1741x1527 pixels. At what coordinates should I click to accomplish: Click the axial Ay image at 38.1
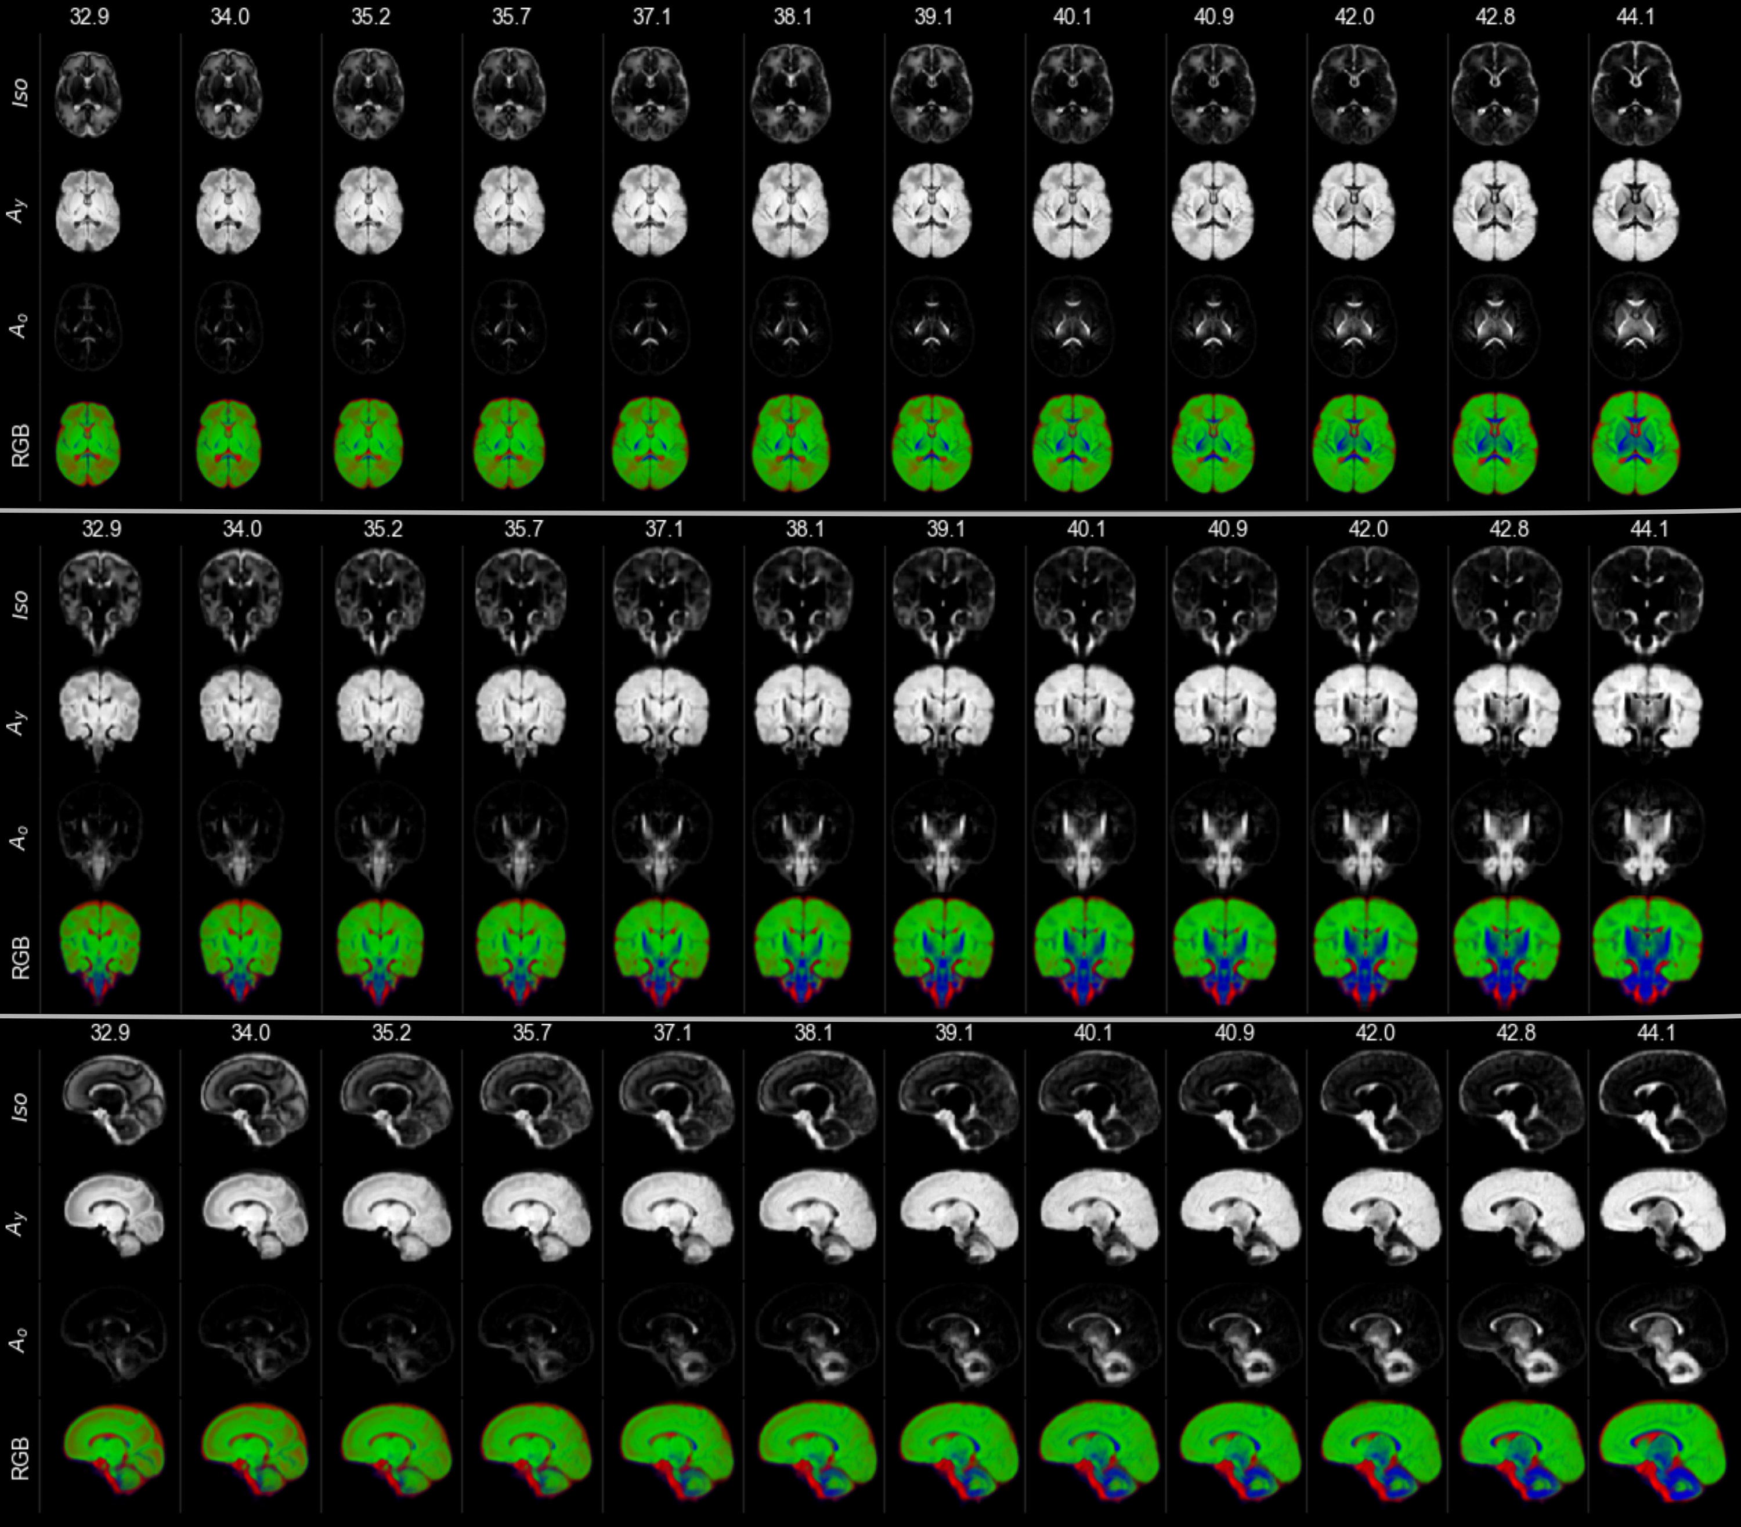point(792,209)
